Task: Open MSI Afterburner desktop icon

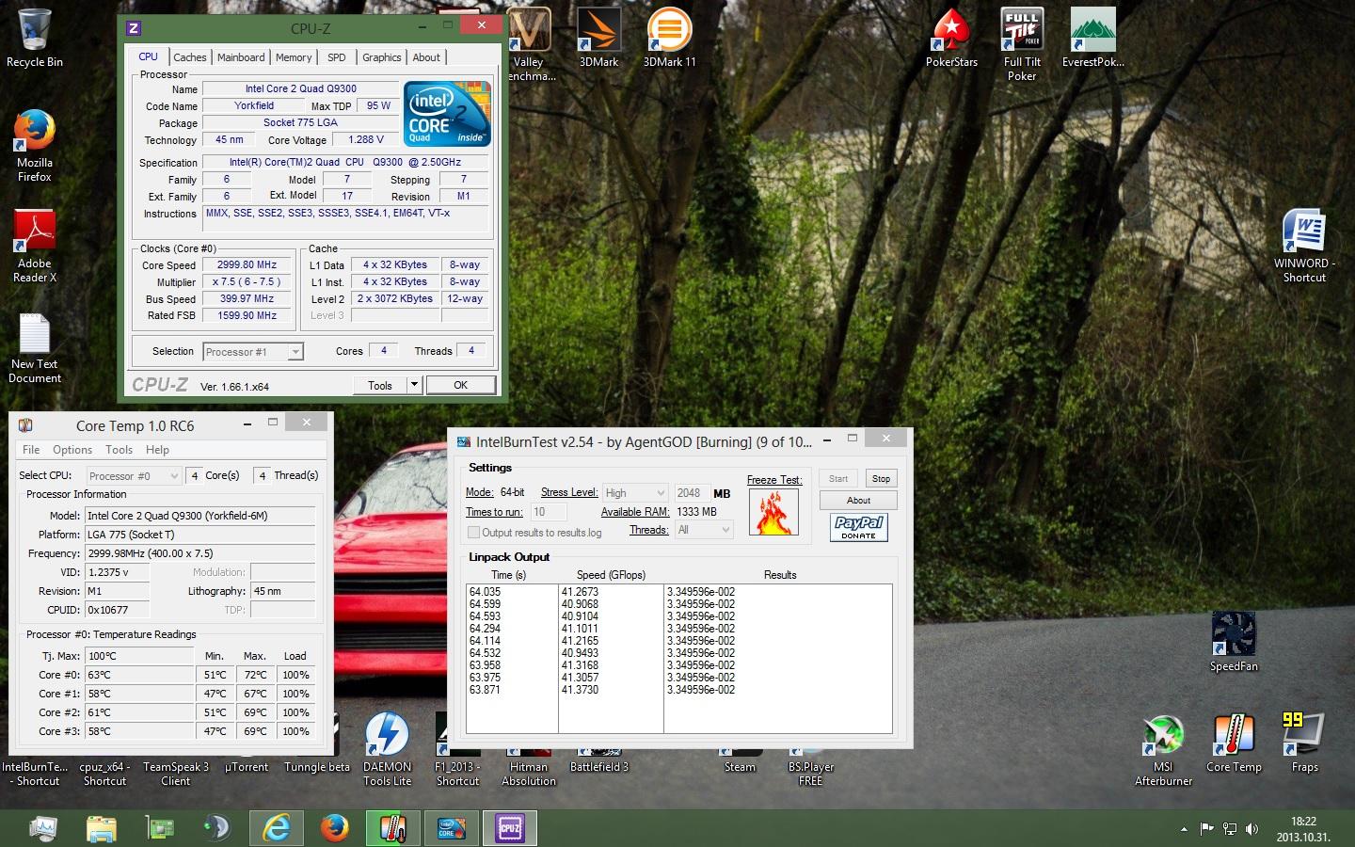Action: [1163, 750]
